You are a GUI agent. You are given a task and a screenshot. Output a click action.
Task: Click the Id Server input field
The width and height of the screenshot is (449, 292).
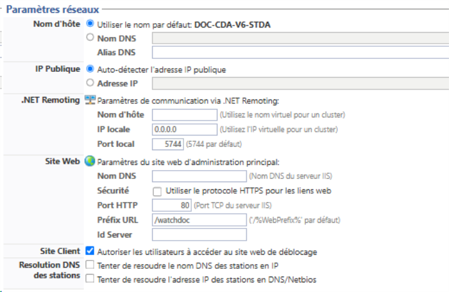[x=199, y=235]
